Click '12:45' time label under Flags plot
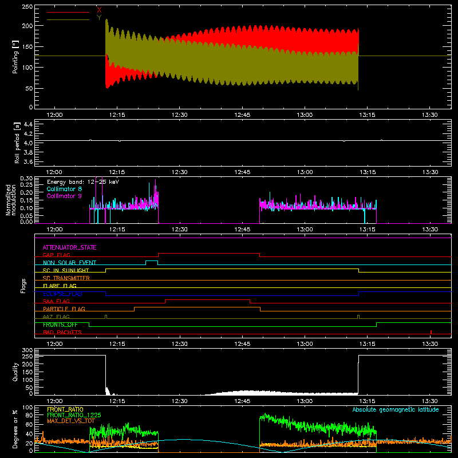This screenshot has width=458, height=458. 242,344
